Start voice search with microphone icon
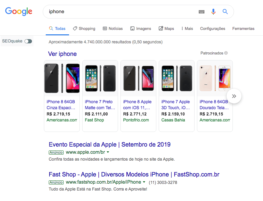Screen dimensions: 263x201 [213, 12]
